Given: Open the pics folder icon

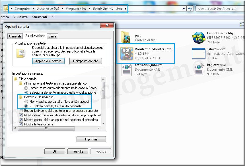Looking at the screenshot, I should click(x=125, y=37).
